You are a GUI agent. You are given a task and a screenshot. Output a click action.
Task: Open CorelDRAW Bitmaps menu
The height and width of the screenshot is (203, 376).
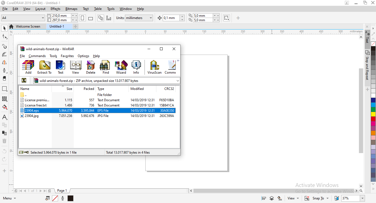[72, 9]
